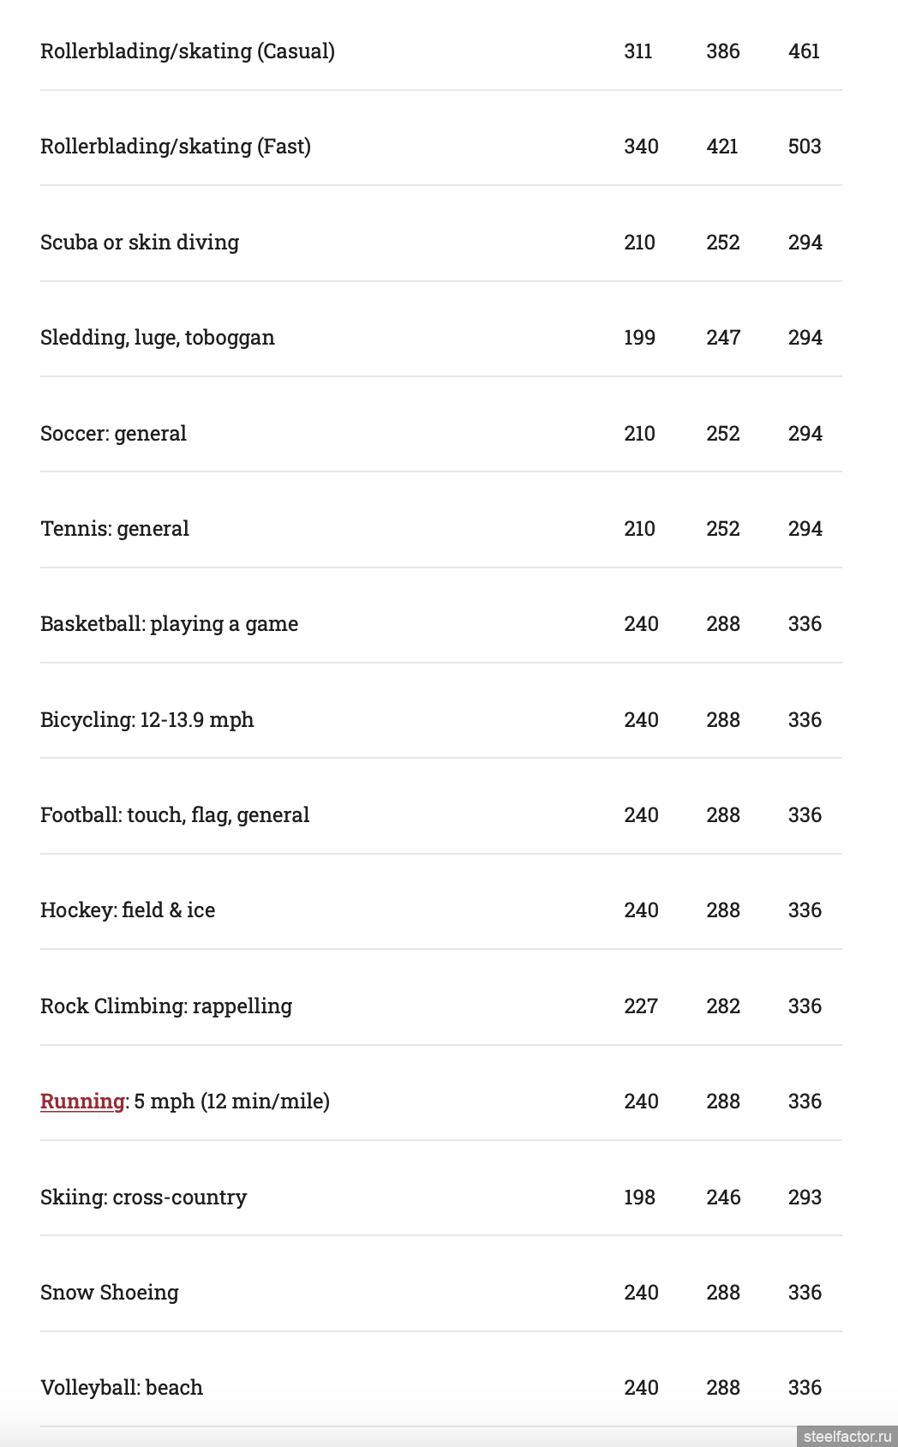The image size is (898, 1447).
Task: Click the 198 value in the Skiing row
Action: pos(639,1198)
